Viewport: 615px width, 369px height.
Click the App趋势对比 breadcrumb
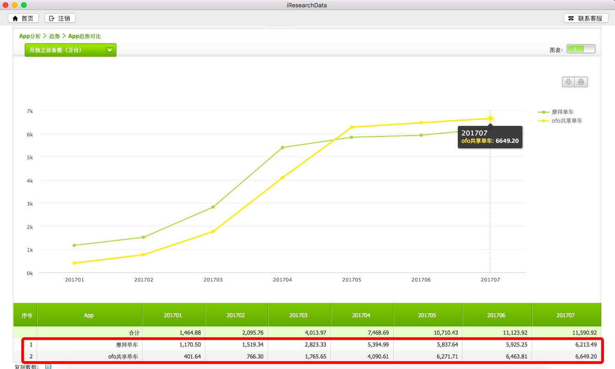click(x=84, y=36)
